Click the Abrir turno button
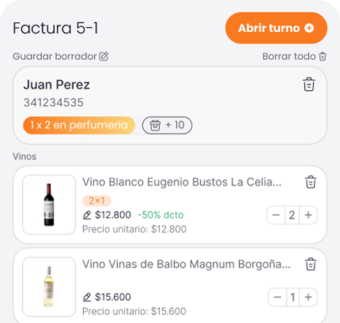The height and width of the screenshot is (323, 340). tap(275, 28)
